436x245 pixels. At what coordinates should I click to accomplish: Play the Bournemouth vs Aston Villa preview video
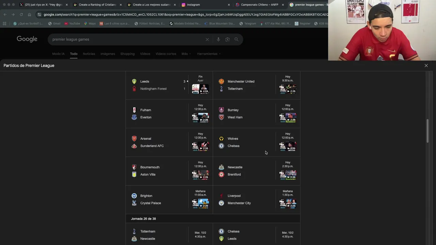point(200,175)
